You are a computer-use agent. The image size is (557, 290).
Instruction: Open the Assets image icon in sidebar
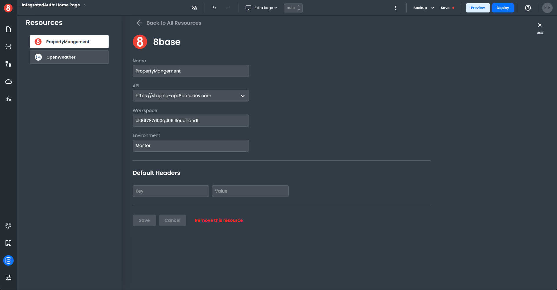tap(8, 243)
